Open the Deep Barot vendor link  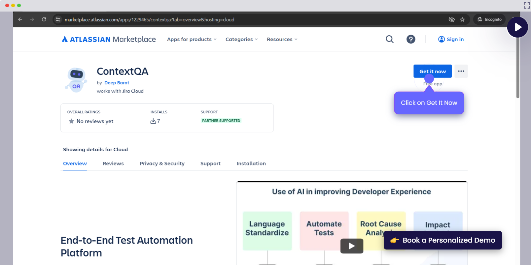click(117, 83)
